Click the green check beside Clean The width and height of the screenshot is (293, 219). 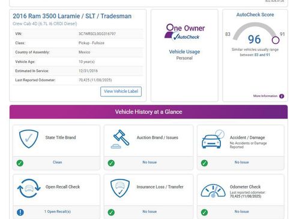20,163
